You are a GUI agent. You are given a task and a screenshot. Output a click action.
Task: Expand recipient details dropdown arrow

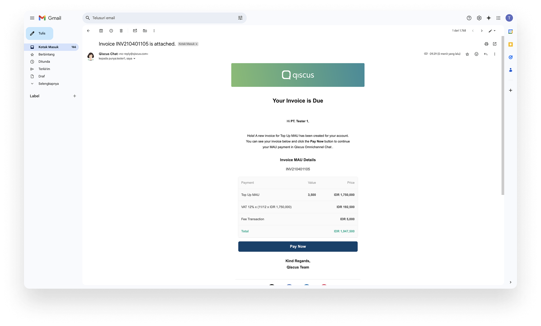click(134, 59)
